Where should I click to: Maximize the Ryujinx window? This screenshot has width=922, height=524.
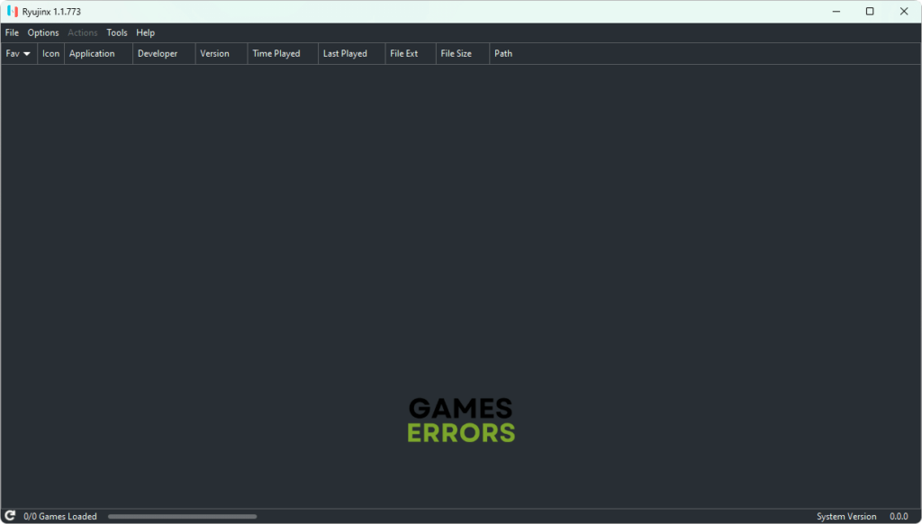870,12
